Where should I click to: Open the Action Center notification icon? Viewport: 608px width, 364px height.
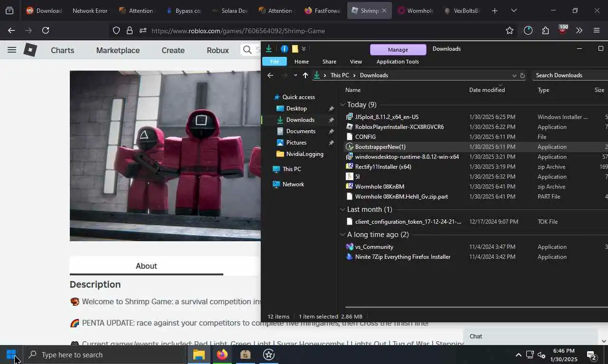[591, 355]
